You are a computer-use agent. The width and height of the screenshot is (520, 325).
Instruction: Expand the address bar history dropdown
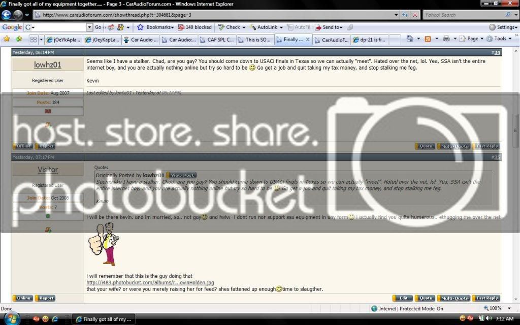[396, 15]
